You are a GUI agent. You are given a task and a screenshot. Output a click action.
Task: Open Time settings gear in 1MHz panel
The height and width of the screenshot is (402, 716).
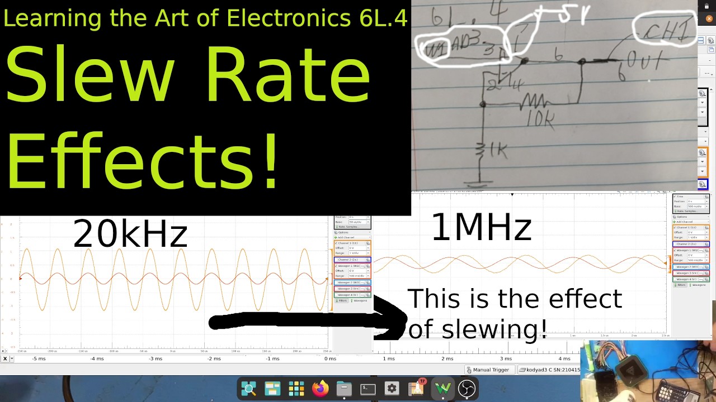coord(706,197)
